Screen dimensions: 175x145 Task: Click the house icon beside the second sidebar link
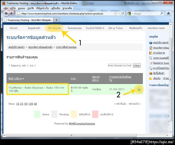tap(151, 48)
